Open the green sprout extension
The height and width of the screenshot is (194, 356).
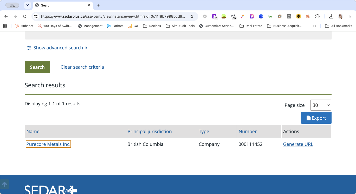(224, 16)
